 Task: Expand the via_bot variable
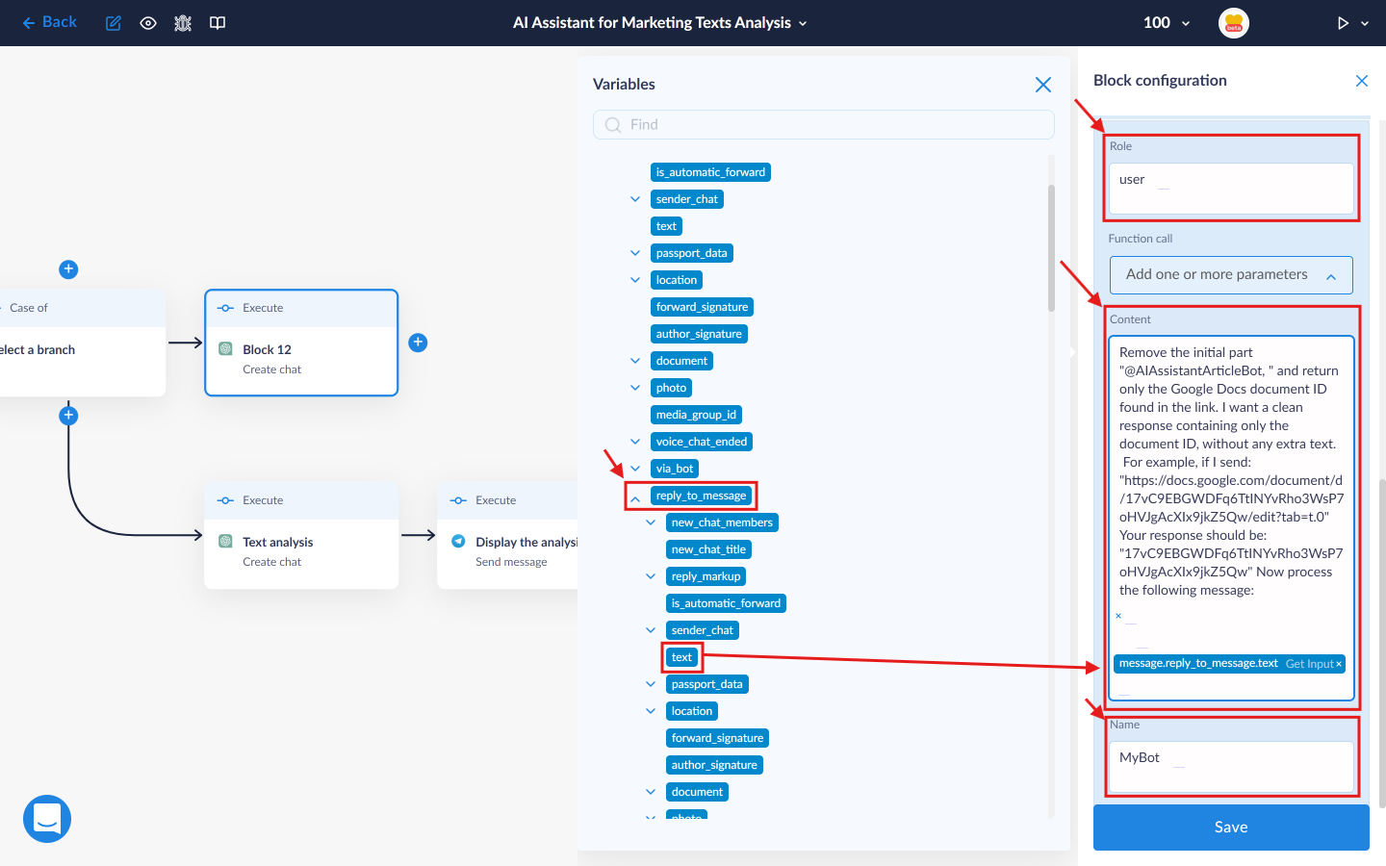[635, 469]
